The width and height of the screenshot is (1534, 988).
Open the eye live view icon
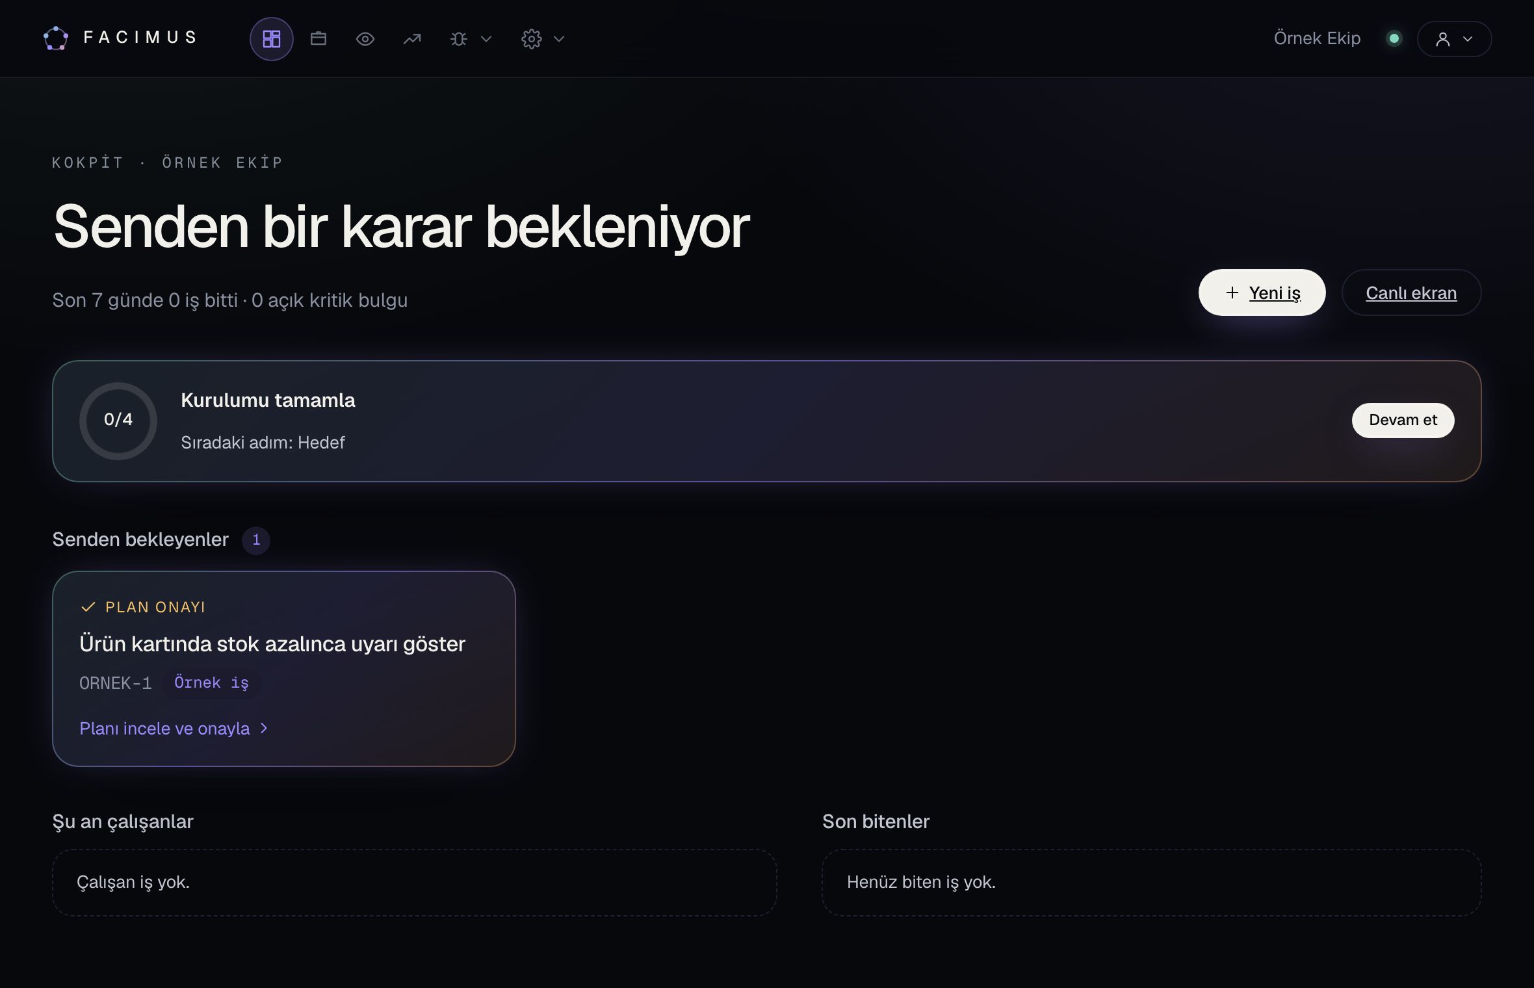(365, 39)
